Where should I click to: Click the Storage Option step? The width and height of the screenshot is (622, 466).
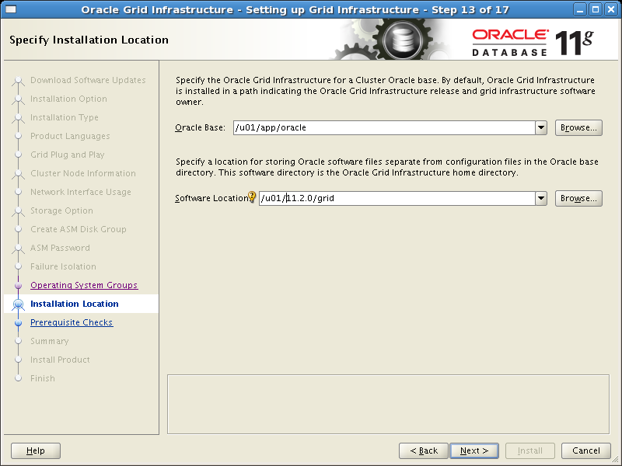[x=61, y=210]
